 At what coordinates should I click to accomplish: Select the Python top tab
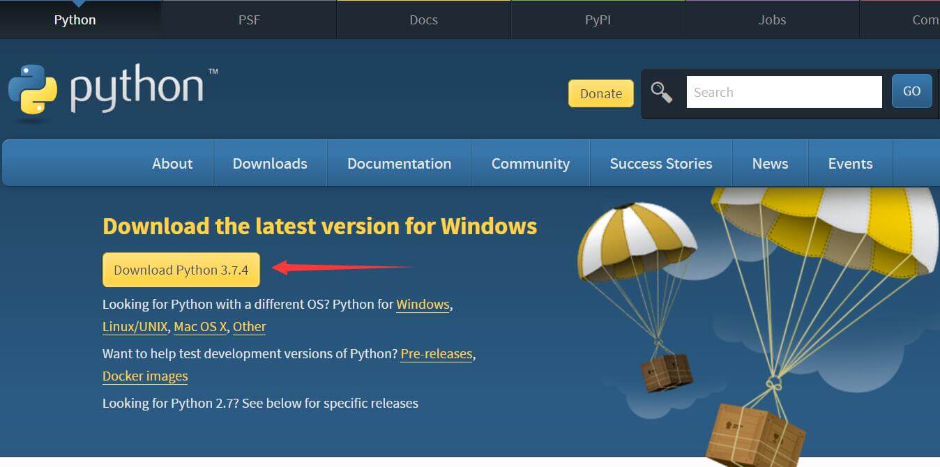(75, 20)
